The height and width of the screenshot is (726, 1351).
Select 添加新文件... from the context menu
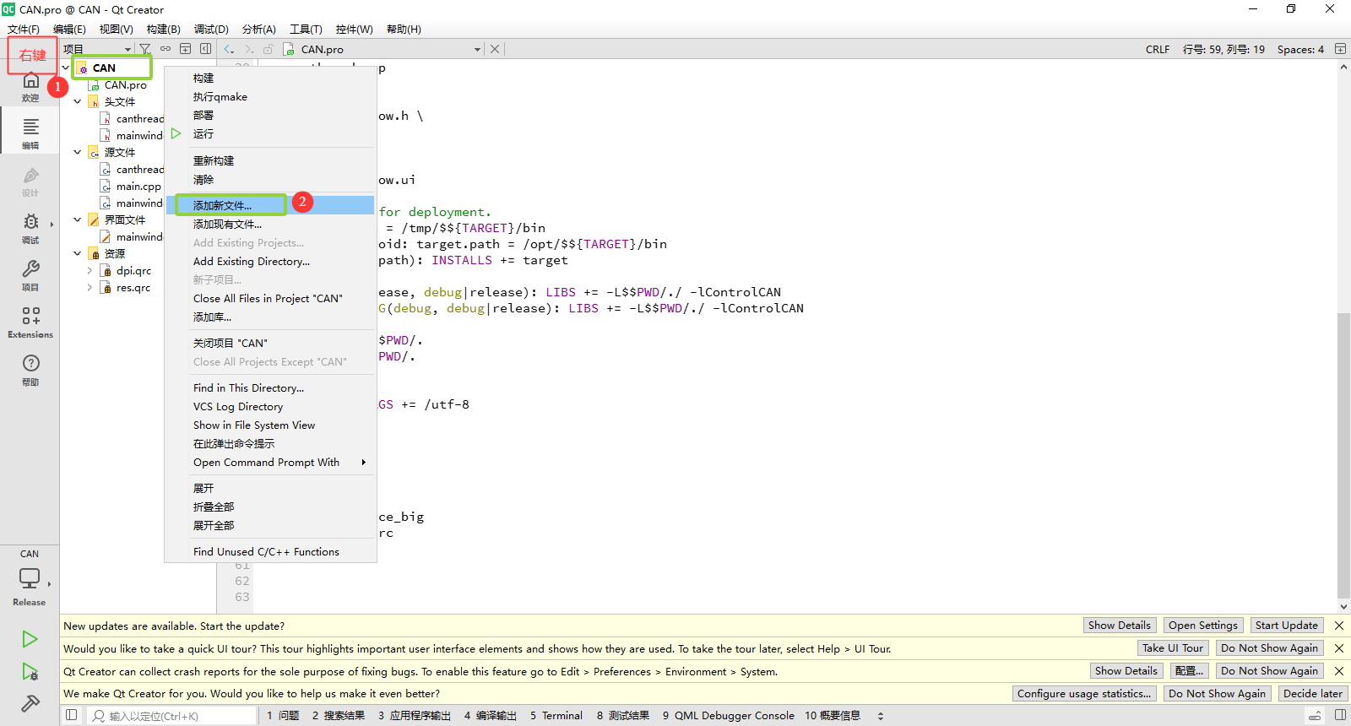coord(270,205)
